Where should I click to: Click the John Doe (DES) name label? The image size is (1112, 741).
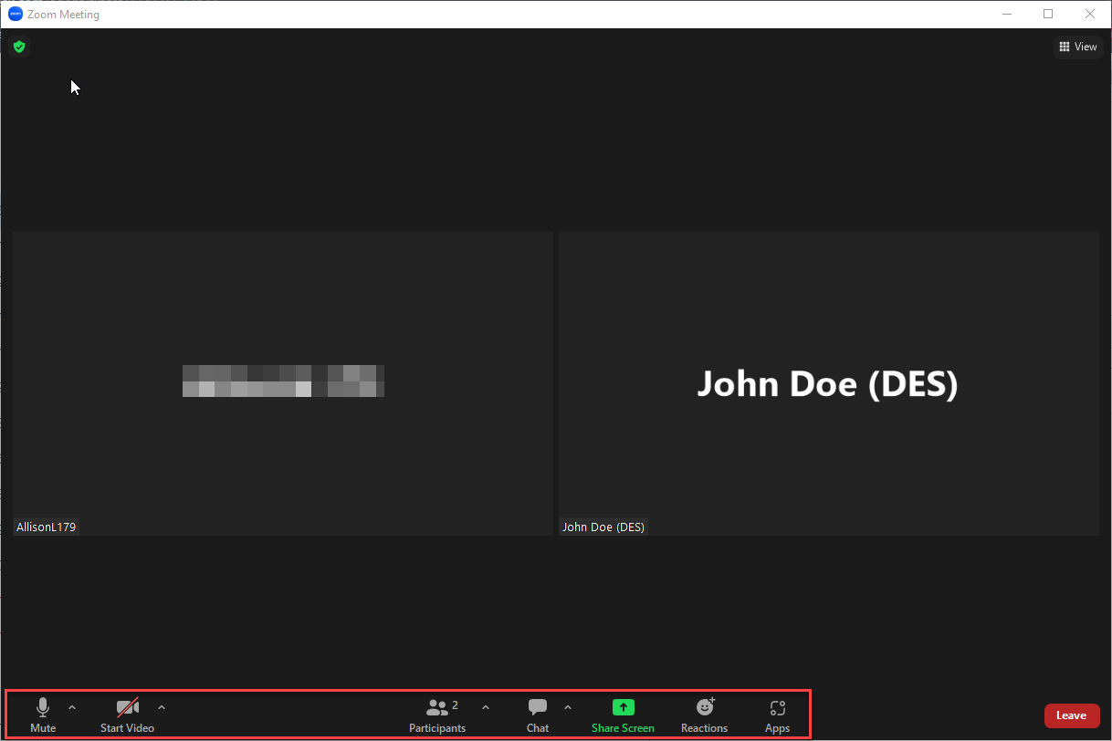point(603,527)
